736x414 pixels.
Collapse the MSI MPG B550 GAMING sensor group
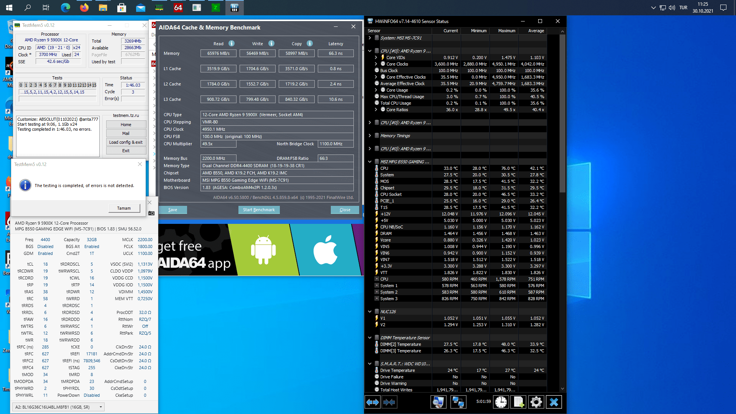coord(370,162)
